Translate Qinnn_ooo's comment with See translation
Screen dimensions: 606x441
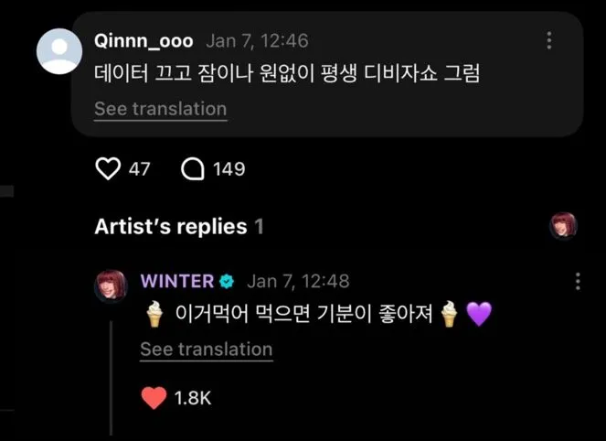point(160,109)
